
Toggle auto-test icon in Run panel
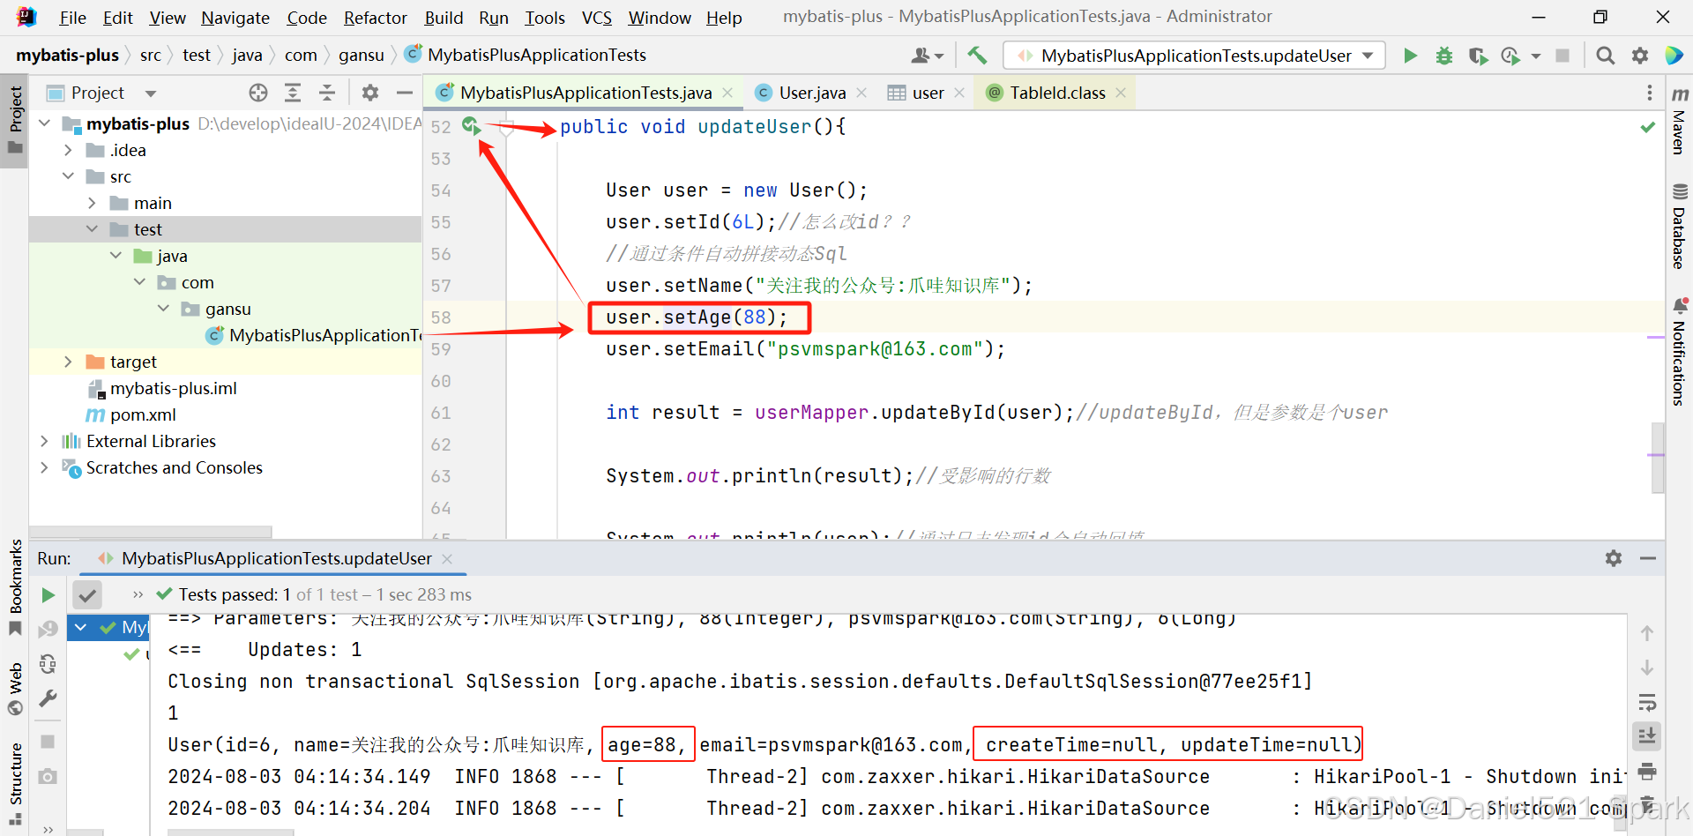48,664
